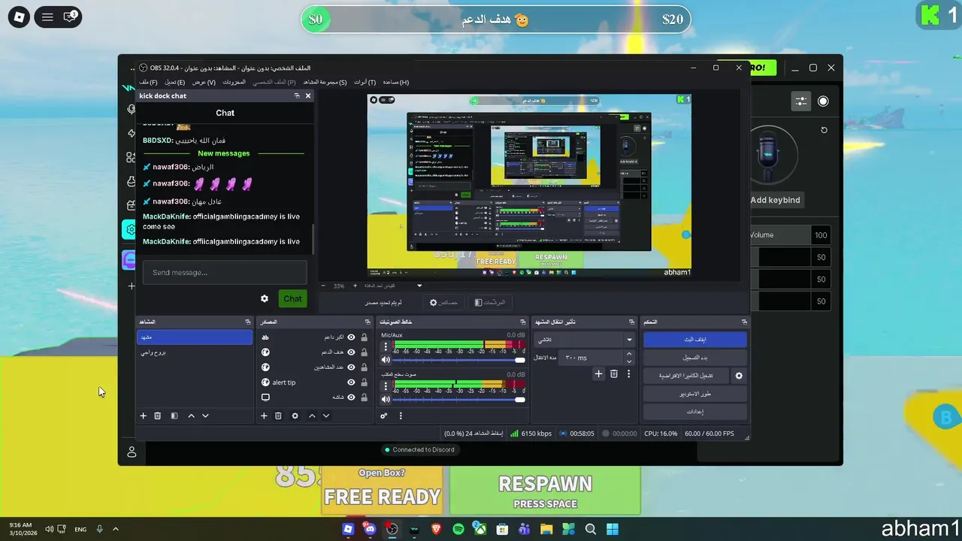
Task: Click the Discord icon in the taskbar
Action: pyautogui.click(x=370, y=529)
